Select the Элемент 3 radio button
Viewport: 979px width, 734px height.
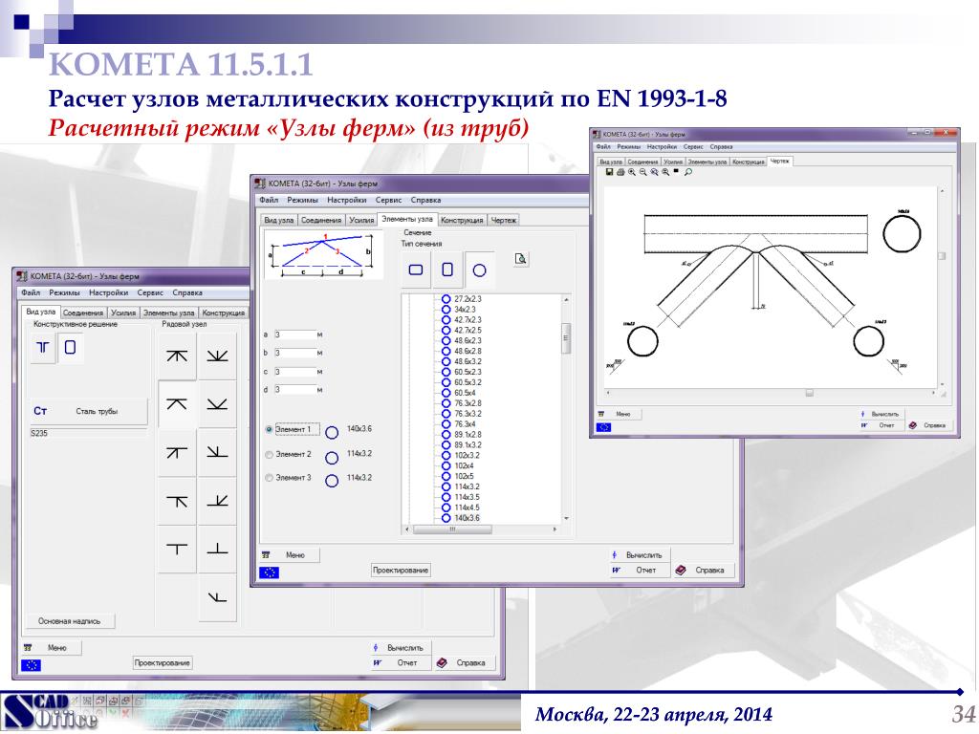click(x=269, y=478)
